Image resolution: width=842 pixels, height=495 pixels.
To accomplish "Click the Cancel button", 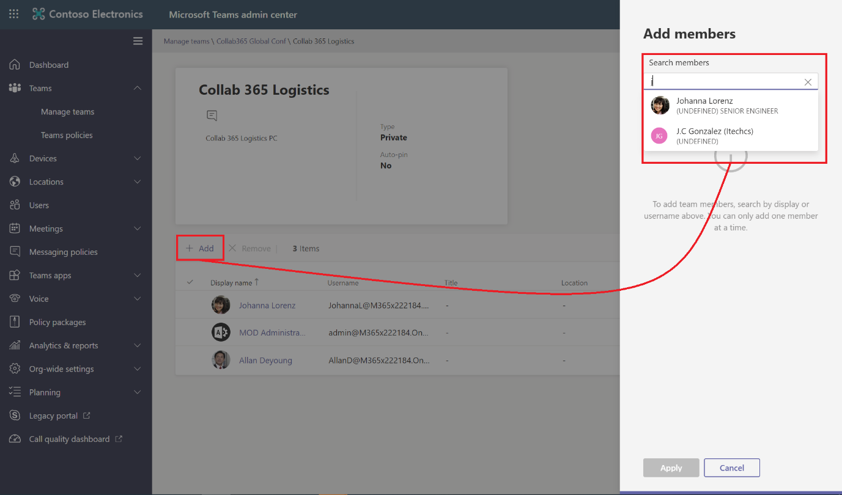I will tap(732, 468).
